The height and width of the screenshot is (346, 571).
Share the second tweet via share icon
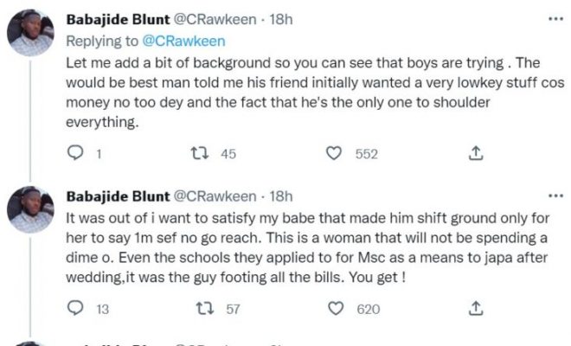[x=474, y=308]
